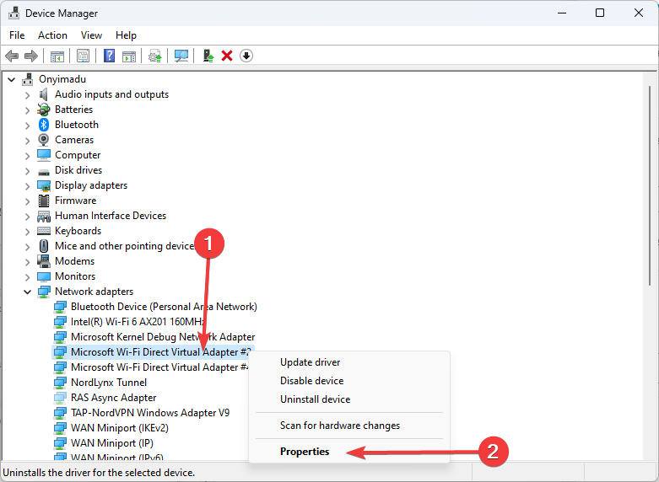
Task: Click the Cameras webcam icon
Action: click(x=44, y=140)
